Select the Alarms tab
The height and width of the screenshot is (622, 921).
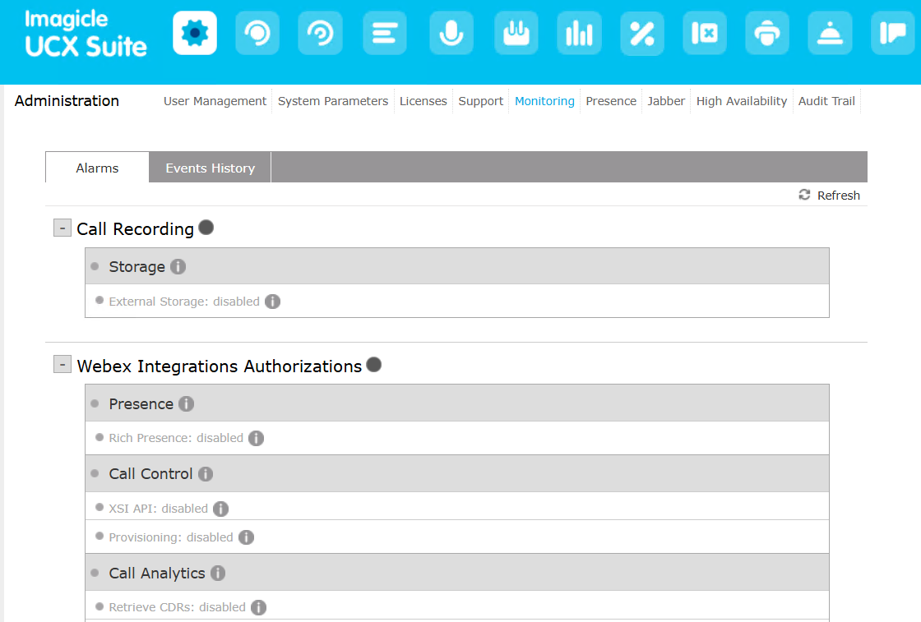[x=97, y=168]
